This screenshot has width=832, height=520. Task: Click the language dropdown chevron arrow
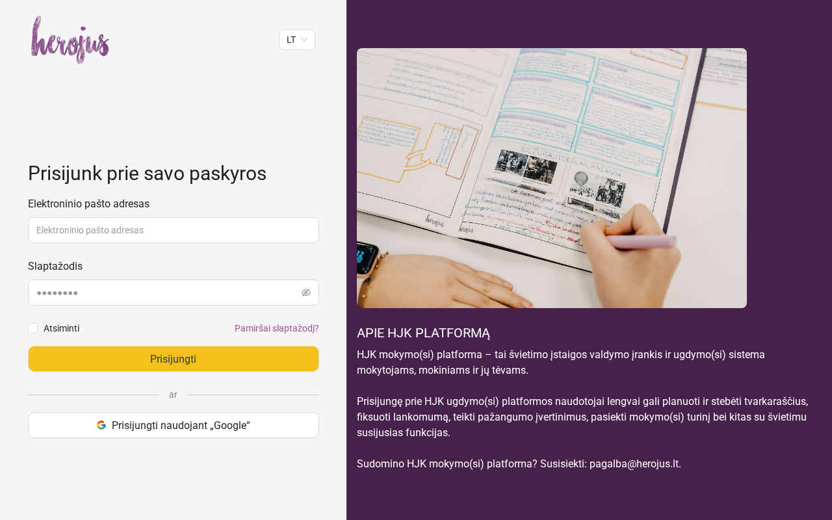pyautogui.click(x=304, y=40)
